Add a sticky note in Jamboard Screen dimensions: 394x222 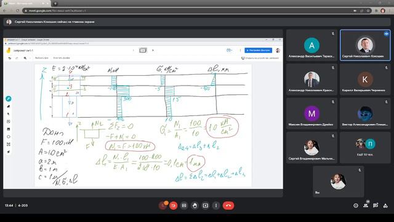pyautogui.click(x=8, y=121)
